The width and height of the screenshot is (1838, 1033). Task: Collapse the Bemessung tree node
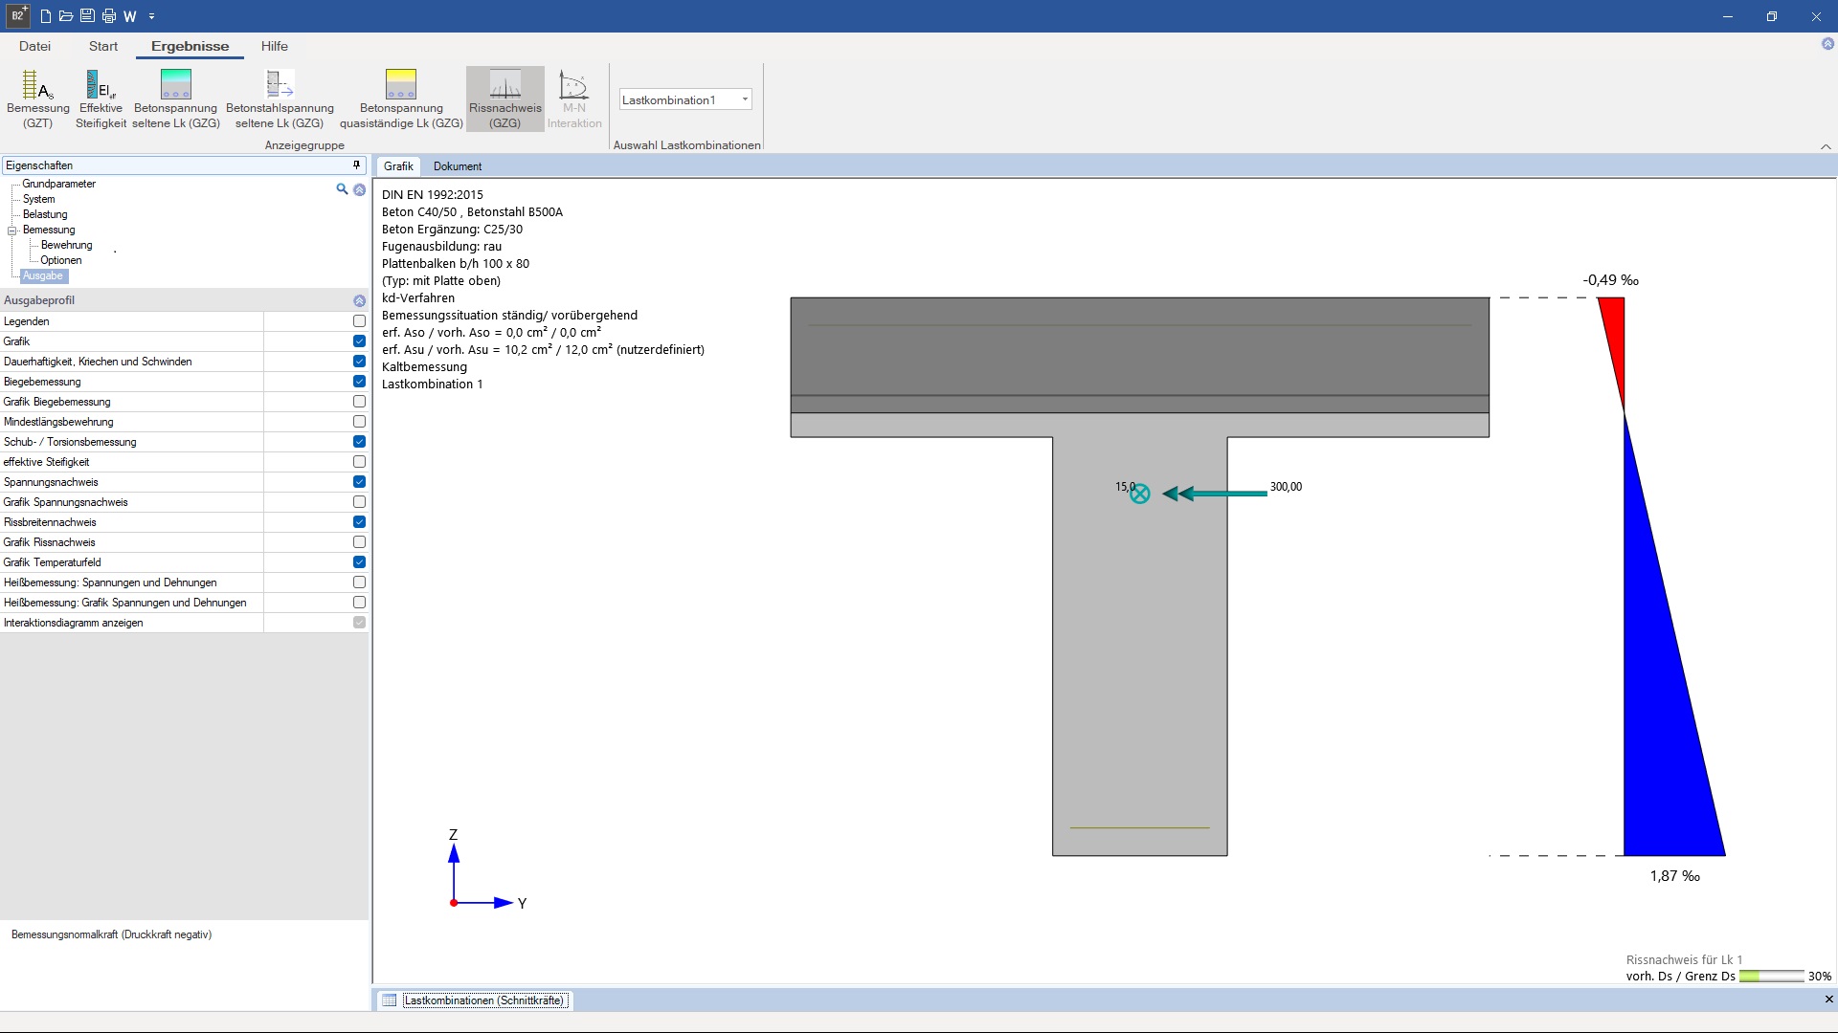(12, 231)
